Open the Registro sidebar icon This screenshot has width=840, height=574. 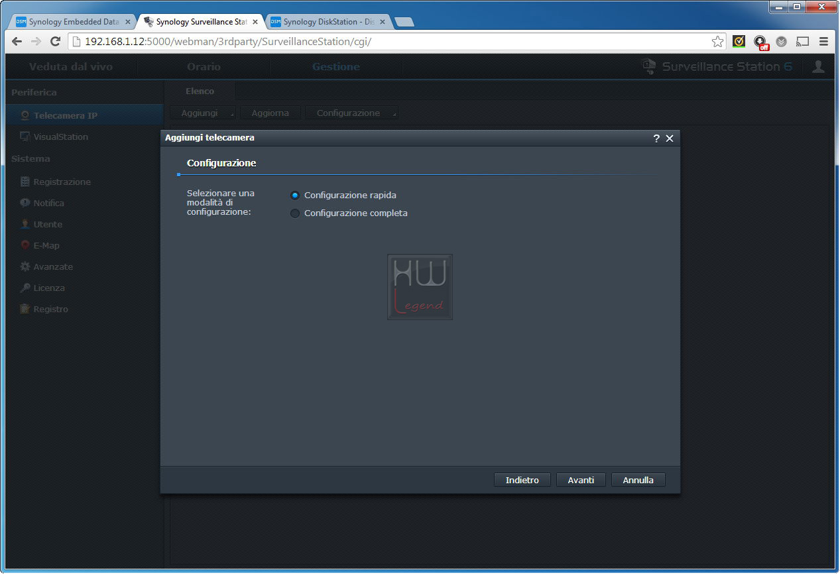pyautogui.click(x=25, y=309)
